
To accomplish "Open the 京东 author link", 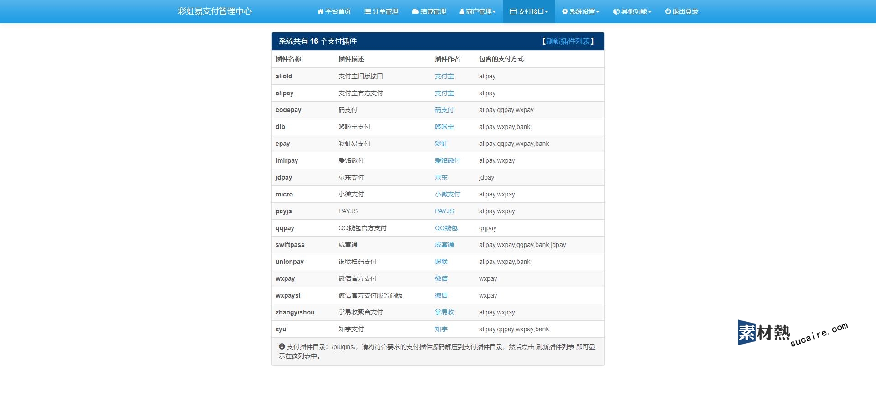I will (441, 177).
